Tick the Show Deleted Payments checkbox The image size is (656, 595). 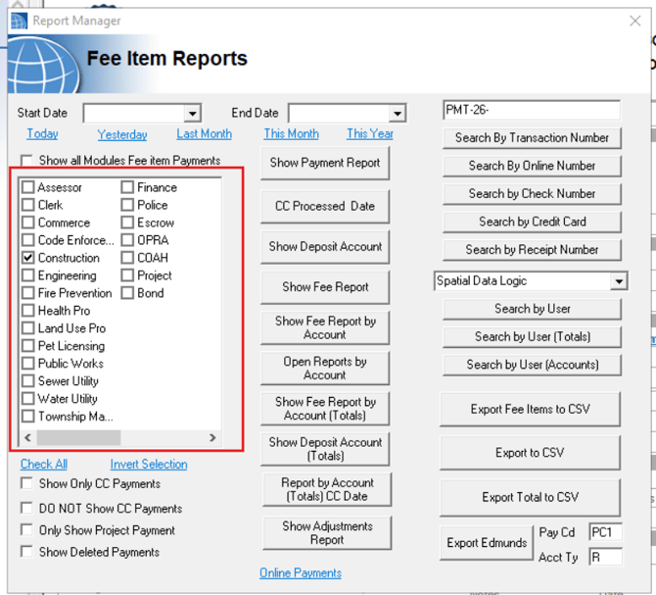click(x=27, y=552)
